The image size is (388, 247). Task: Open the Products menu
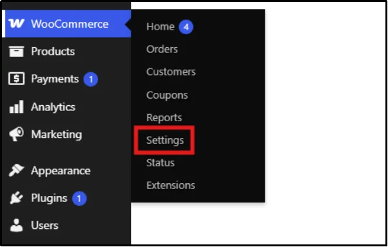coord(53,52)
